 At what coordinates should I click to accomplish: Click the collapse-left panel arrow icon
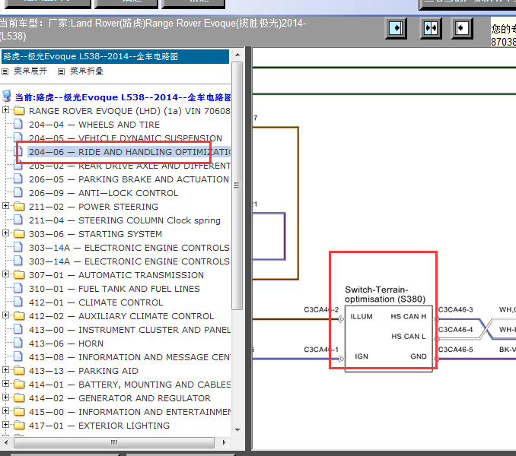[462, 28]
